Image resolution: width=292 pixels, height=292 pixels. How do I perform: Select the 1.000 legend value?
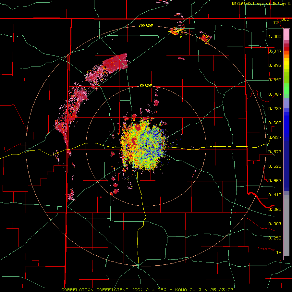click(275, 36)
